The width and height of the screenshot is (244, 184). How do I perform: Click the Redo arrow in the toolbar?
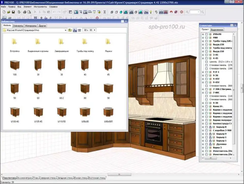point(59,12)
